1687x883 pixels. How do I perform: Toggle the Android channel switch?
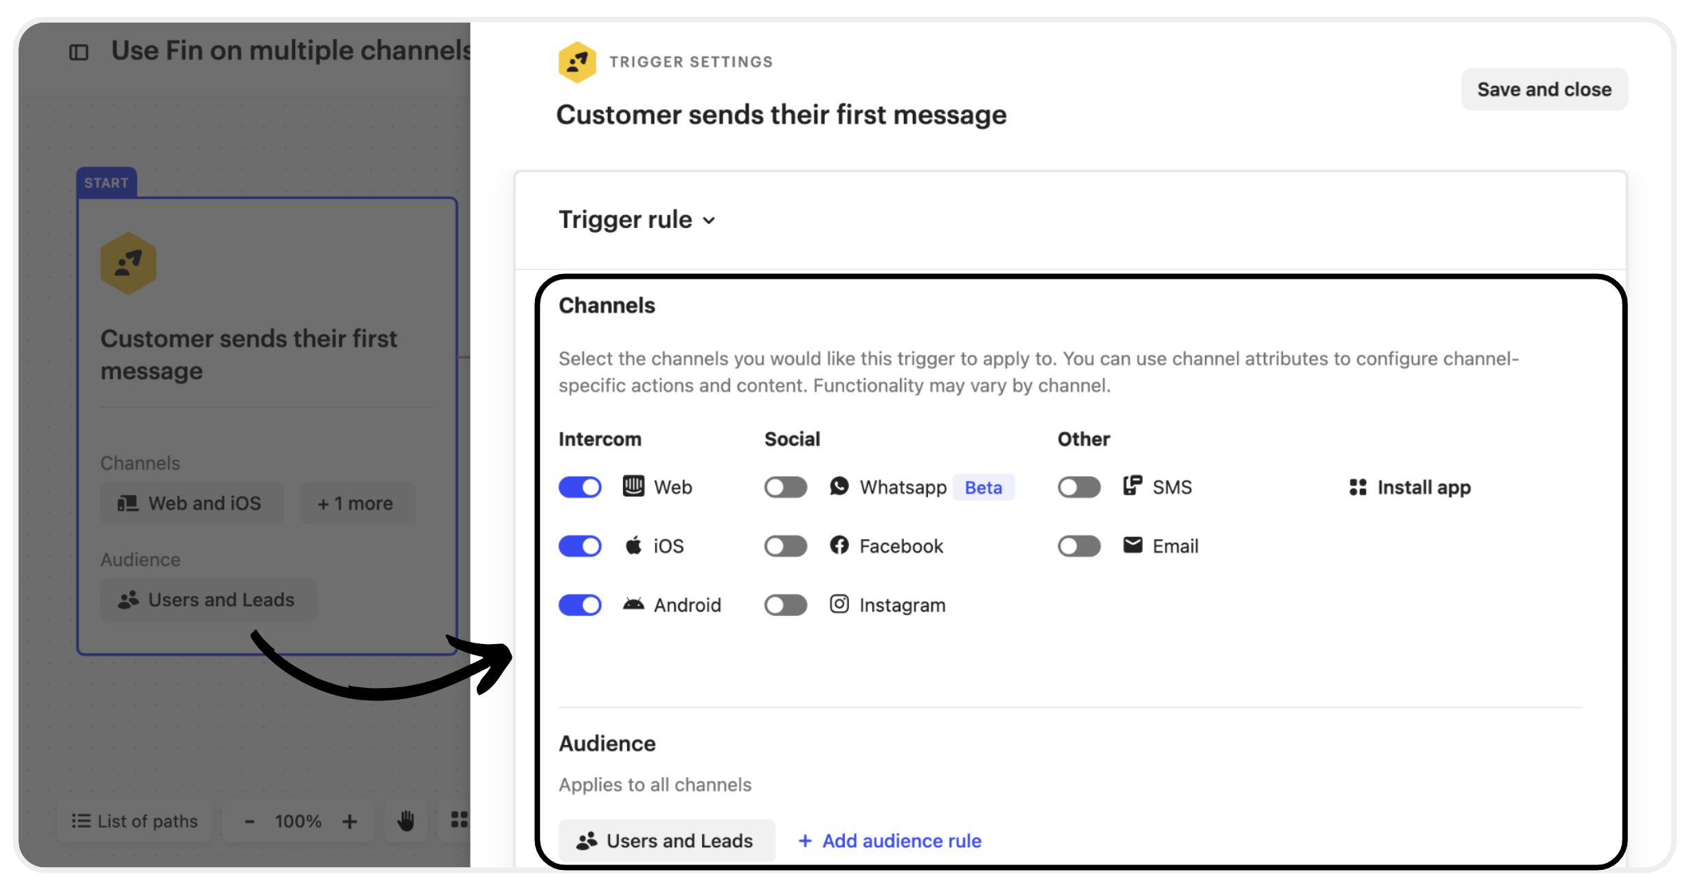[580, 606]
